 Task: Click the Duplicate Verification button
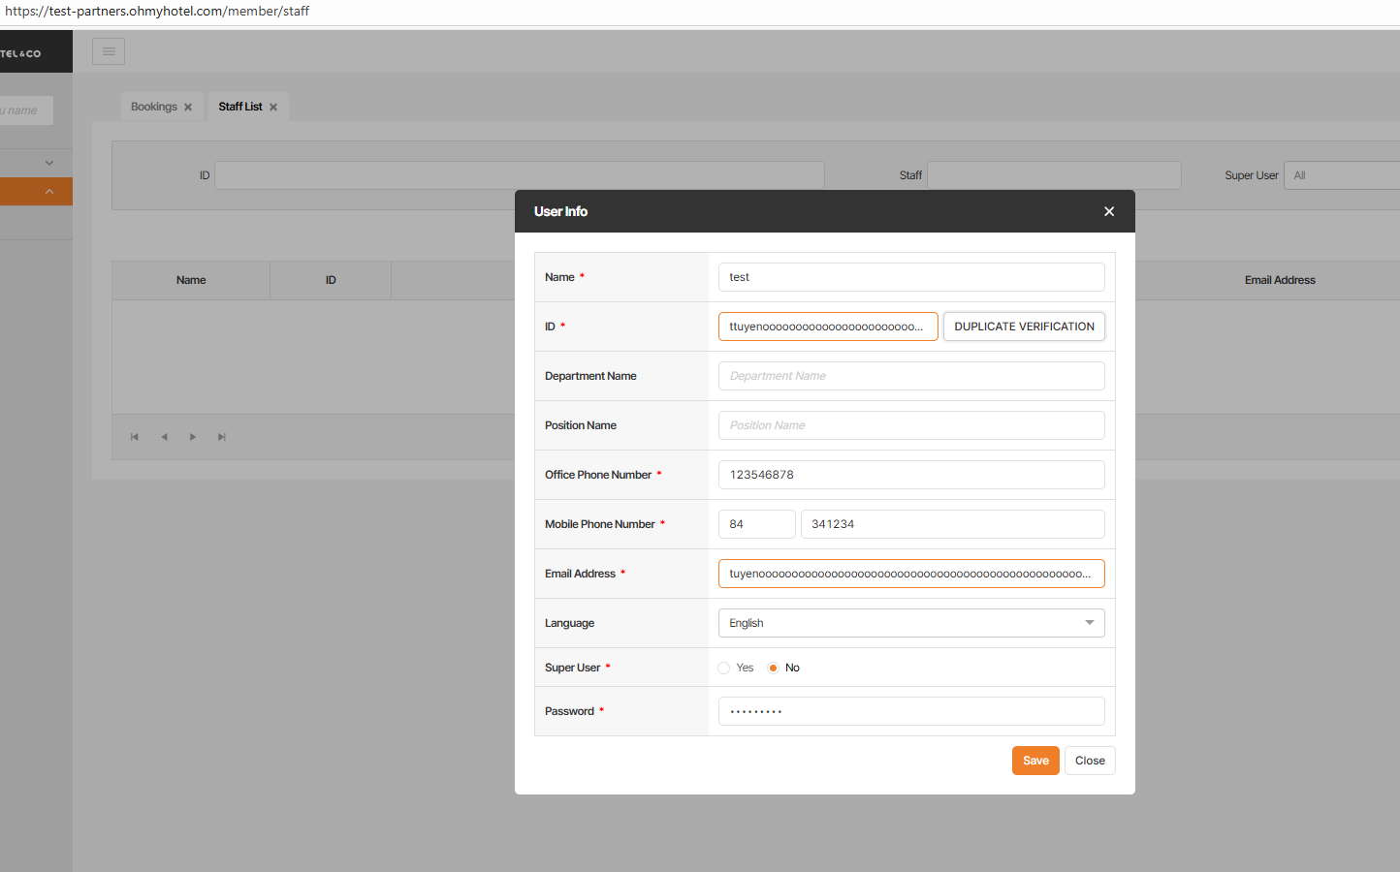(x=1024, y=327)
